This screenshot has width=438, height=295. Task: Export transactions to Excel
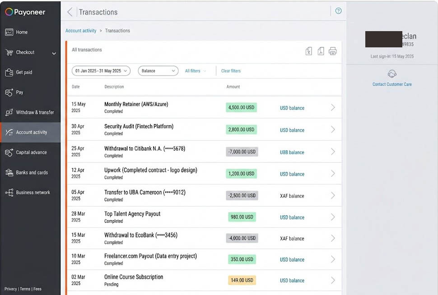(x=308, y=51)
